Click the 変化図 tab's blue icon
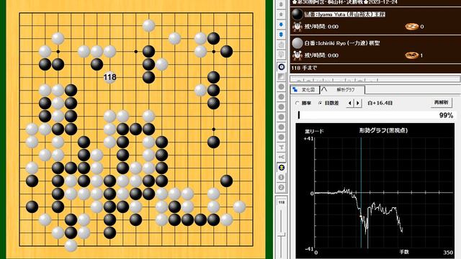The image size is (461, 259). pos(295,89)
